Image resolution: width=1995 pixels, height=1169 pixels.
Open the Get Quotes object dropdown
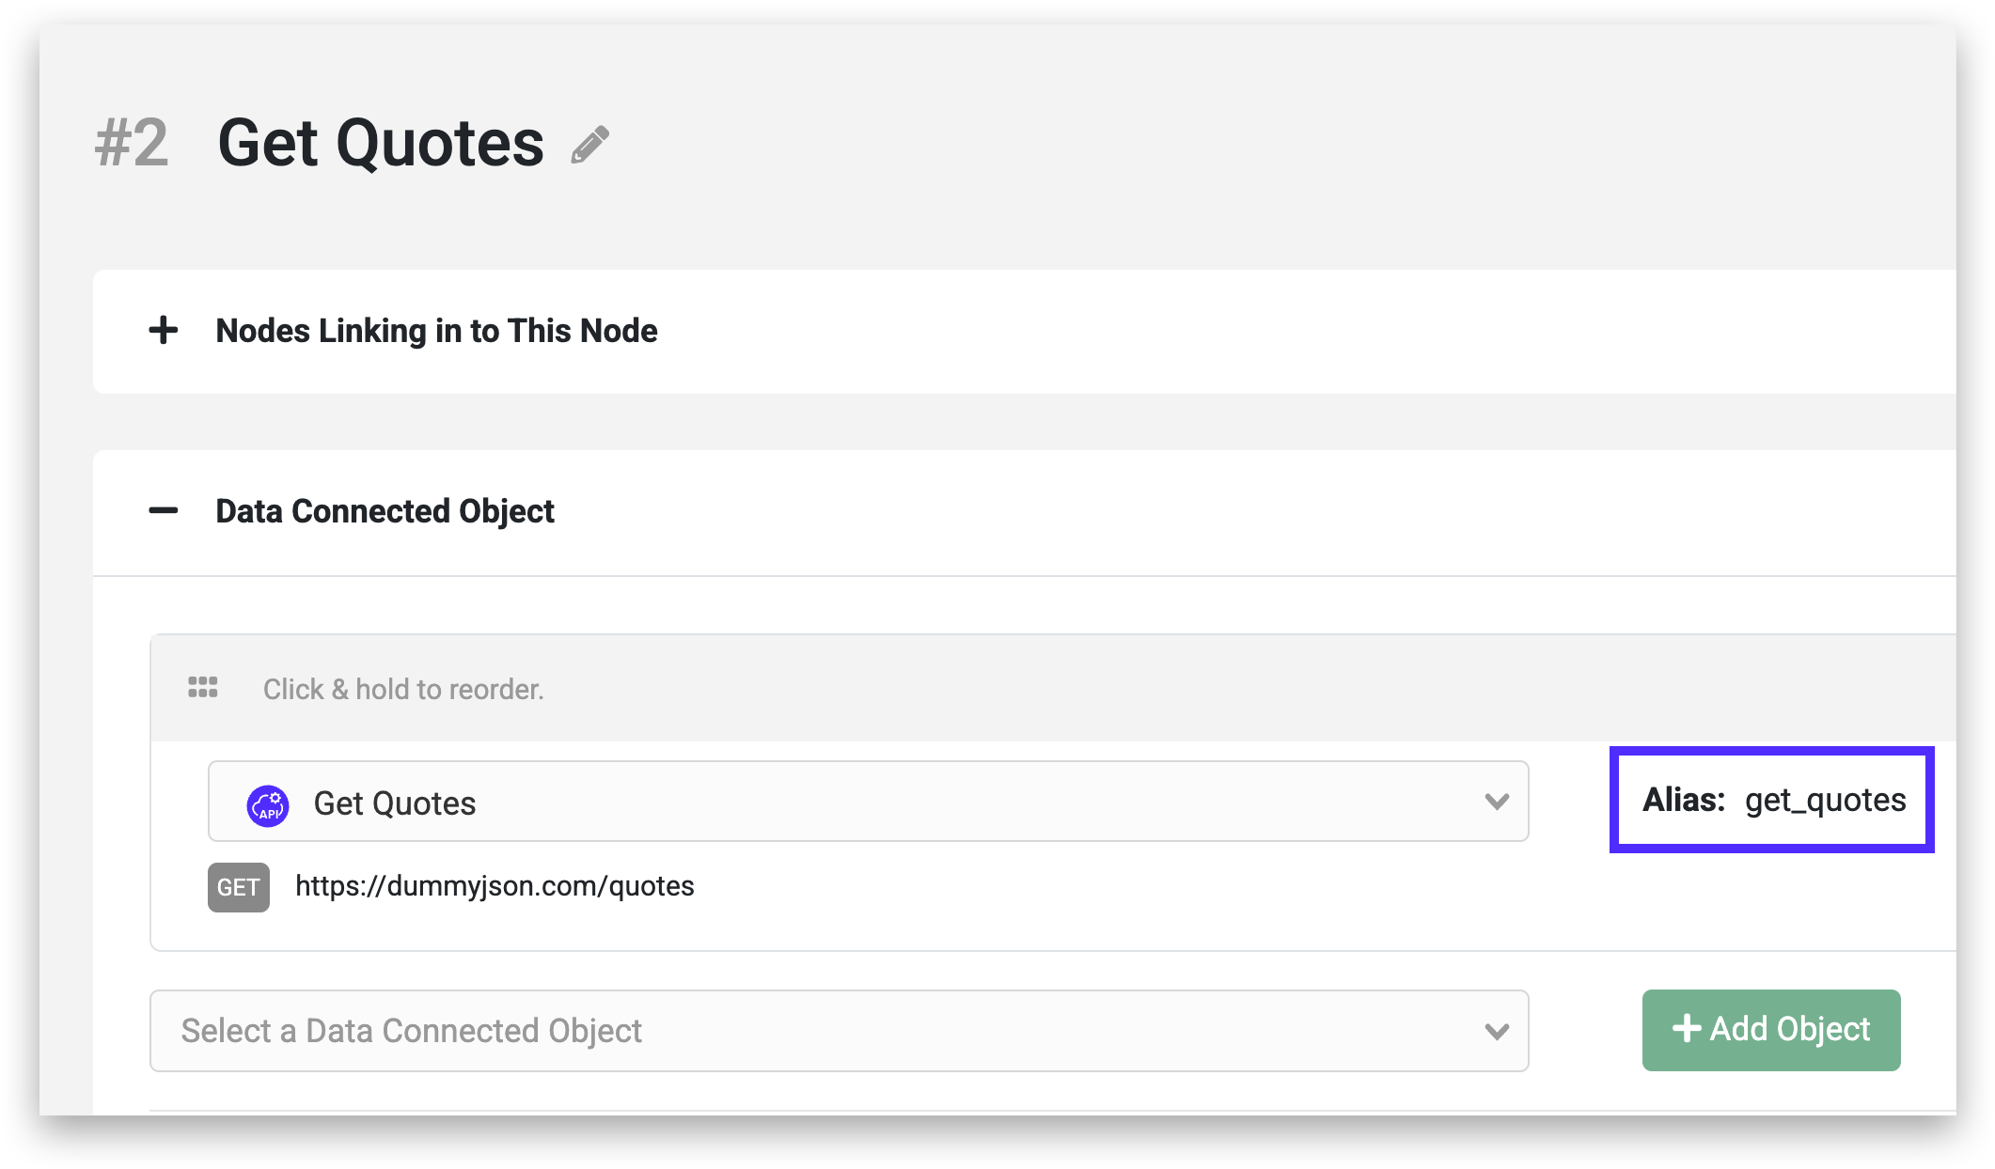coord(867,802)
